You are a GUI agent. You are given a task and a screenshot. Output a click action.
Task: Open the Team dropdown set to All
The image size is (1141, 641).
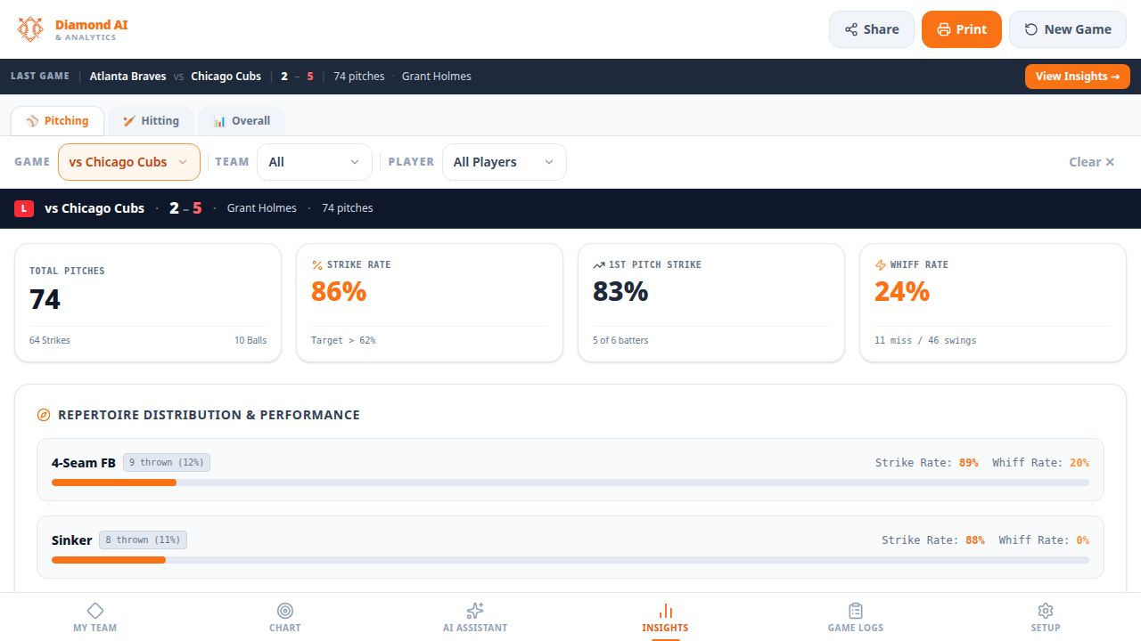click(x=315, y=162)
